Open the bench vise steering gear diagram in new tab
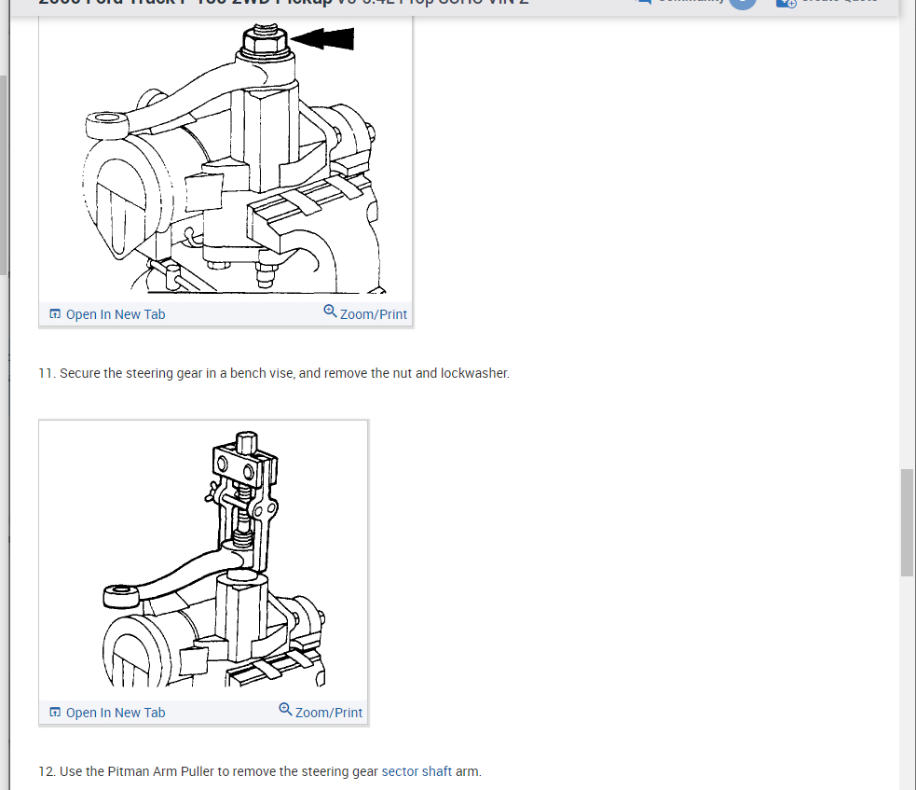 point(107,314)
